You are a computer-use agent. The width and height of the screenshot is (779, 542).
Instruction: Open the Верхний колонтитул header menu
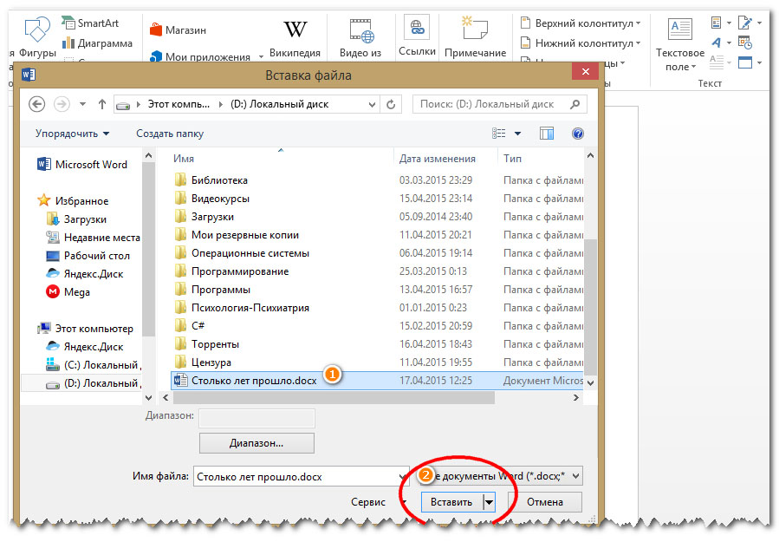[x=581, y=23]
